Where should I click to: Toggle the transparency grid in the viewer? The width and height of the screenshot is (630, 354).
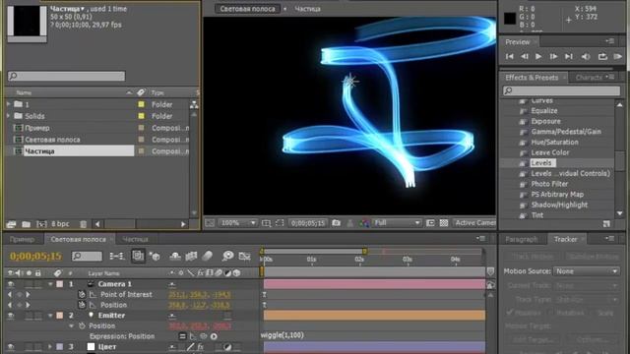pyautogui.click(x=444, y=223)
